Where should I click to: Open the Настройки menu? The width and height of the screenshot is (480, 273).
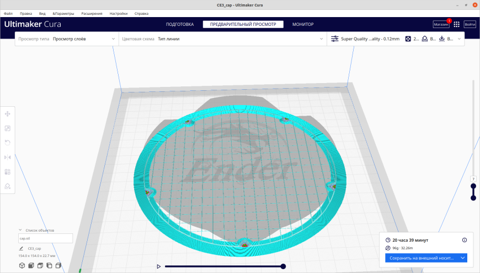coord(119,13)
